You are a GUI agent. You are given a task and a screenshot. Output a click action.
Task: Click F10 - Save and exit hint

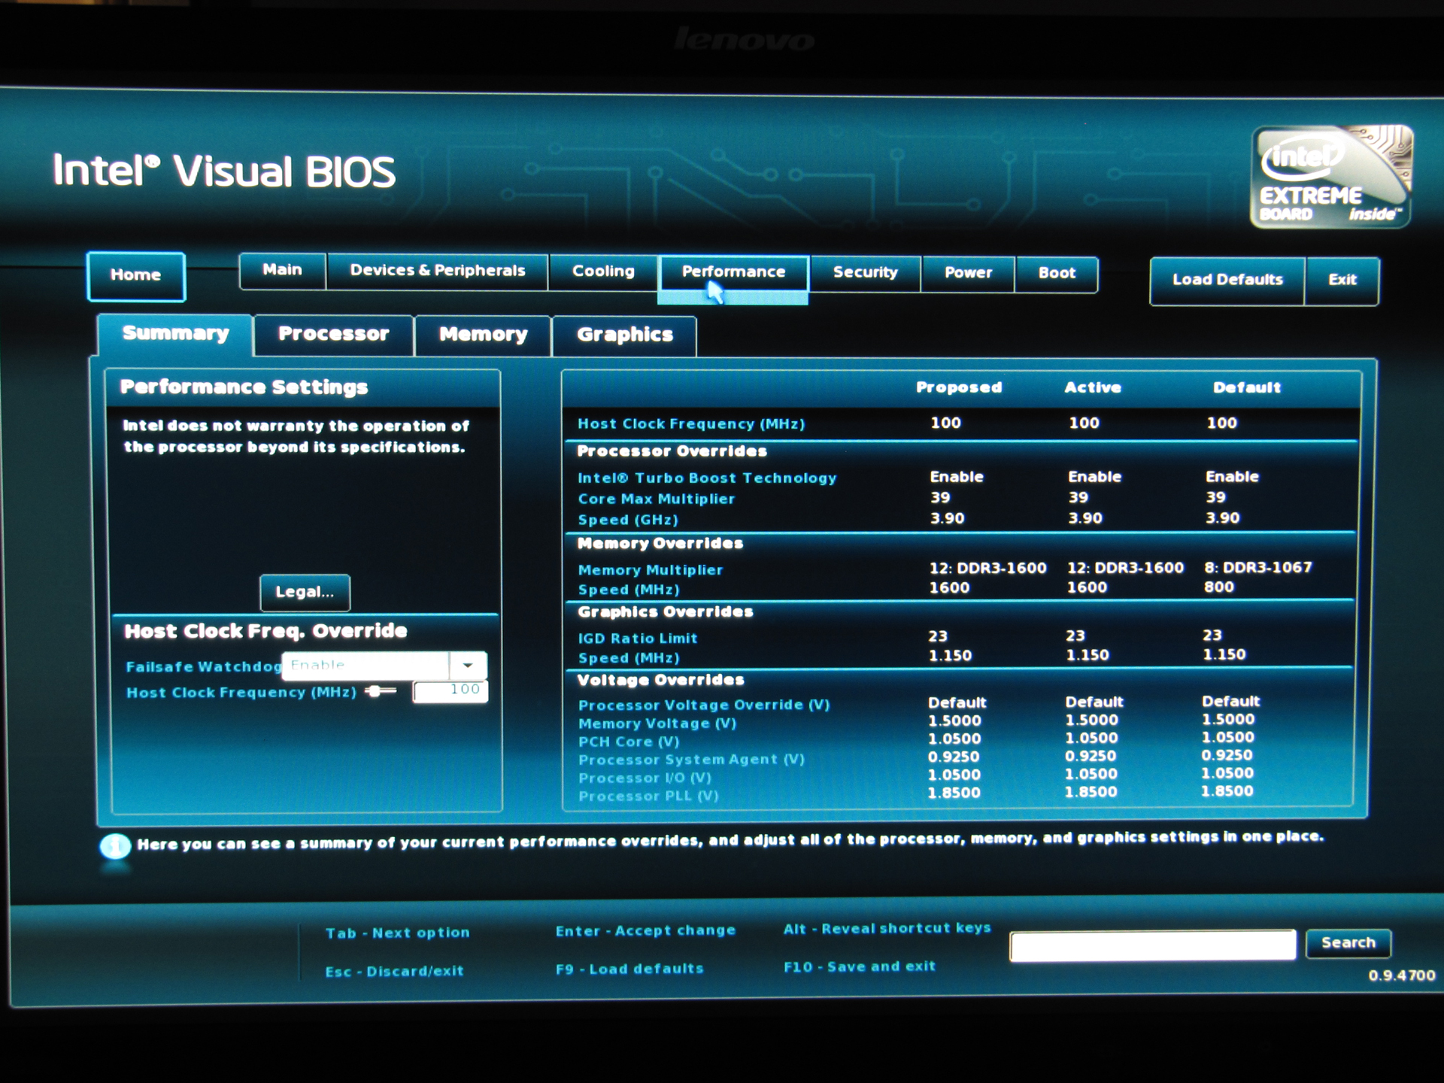pos(860,967)
